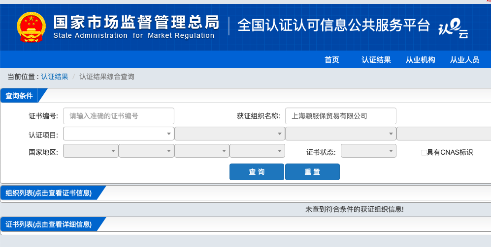The width and height of the screenshot is (491, 247).
Task: Open the 从业机构 navigation menu
Action: [x=420, y=59]
